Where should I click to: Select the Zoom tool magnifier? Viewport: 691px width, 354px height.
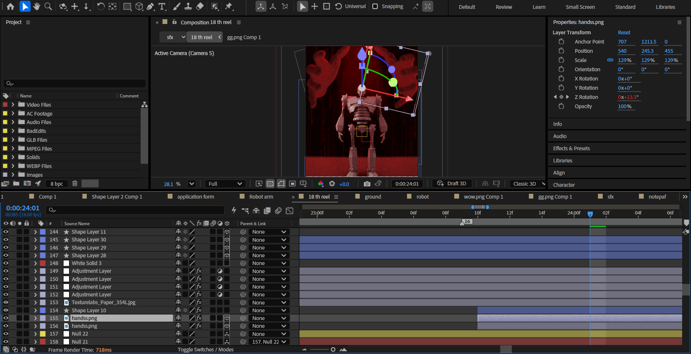(48, 6)
